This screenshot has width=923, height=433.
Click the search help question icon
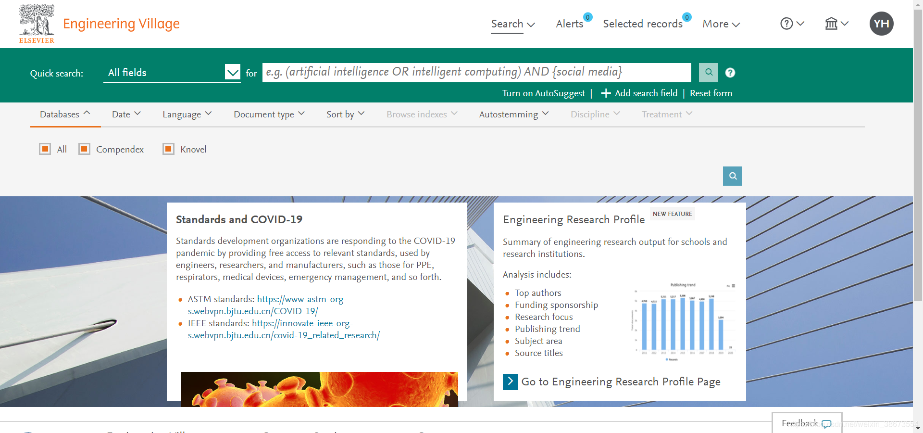[730, 73]
